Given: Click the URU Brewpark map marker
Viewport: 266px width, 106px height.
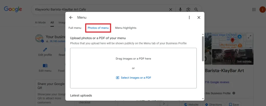Looking at the screenshot, I should [240, 45].
